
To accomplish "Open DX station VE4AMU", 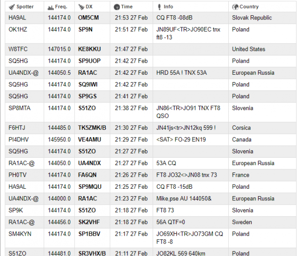I will [x=89, y=140].
